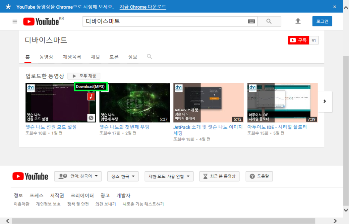Screen dimensions: 349x224
Task: Open 젯슨 나노의 첫번째 부팅 title link
Action: (124, 127)
